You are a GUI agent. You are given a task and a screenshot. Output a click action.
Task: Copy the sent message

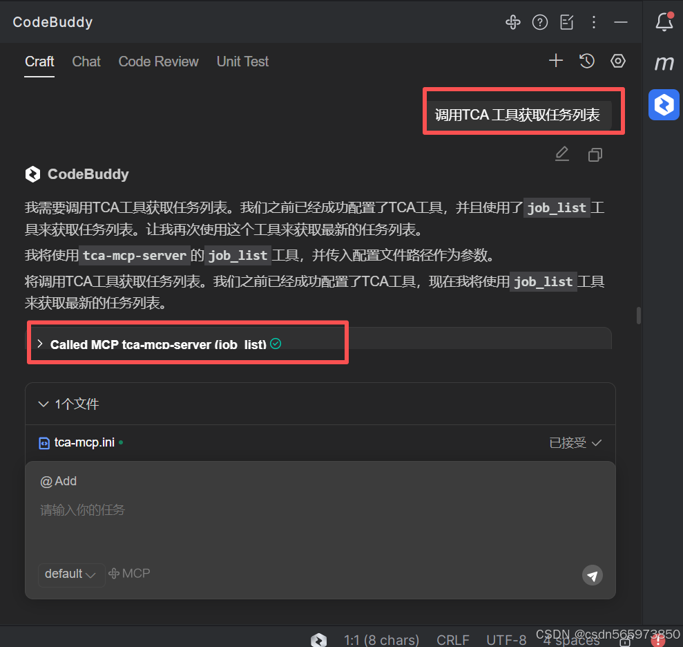[x=595, y=154]
